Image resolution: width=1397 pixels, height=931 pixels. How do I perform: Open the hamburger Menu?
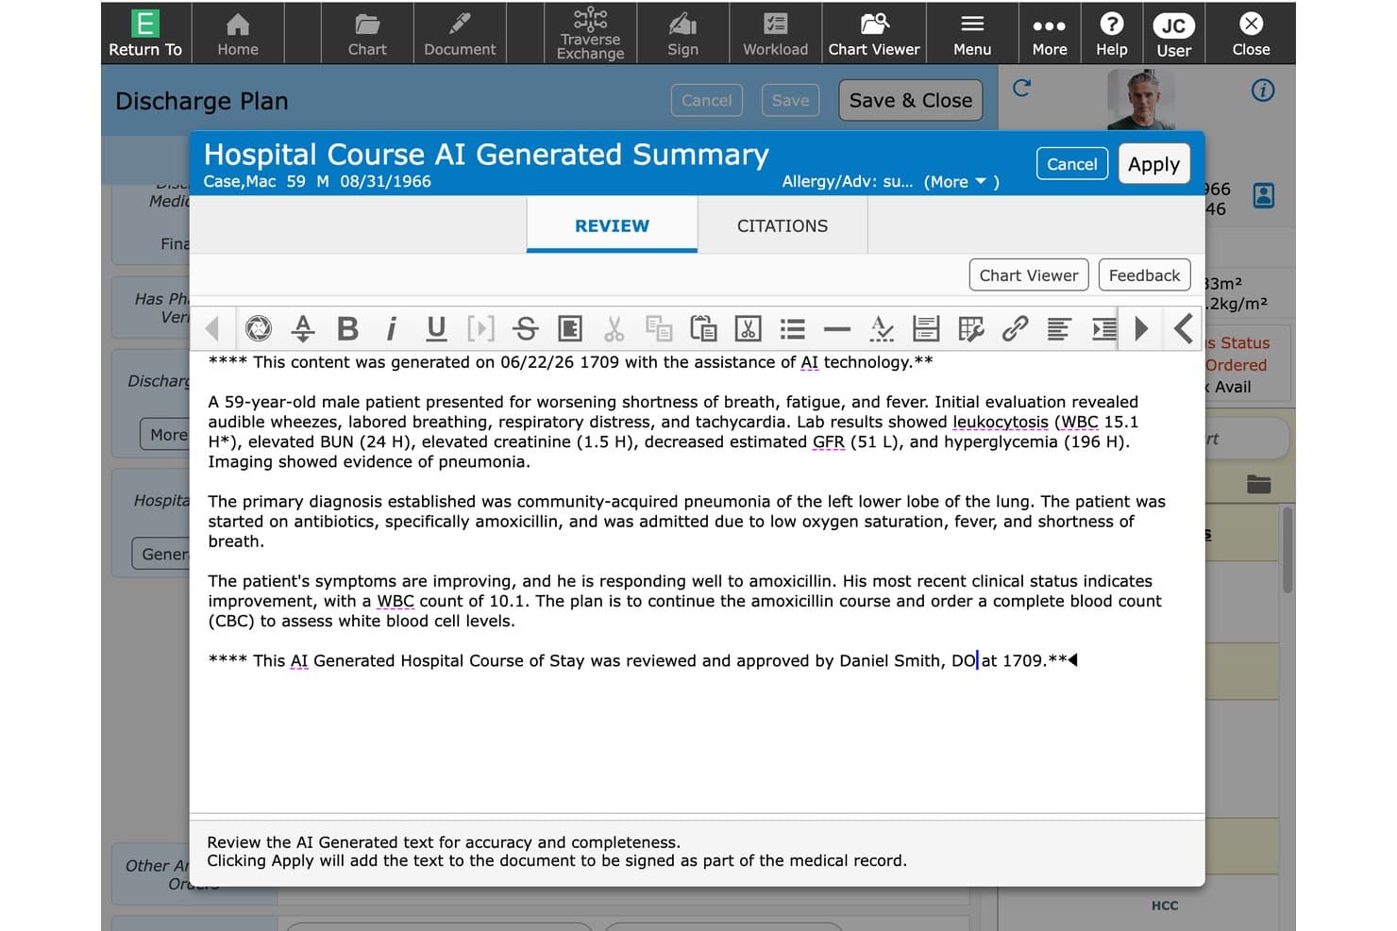tap(972, 34)
